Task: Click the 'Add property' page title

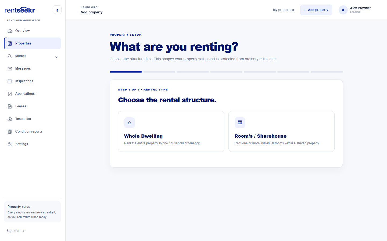Action: [x=92, y=12]
